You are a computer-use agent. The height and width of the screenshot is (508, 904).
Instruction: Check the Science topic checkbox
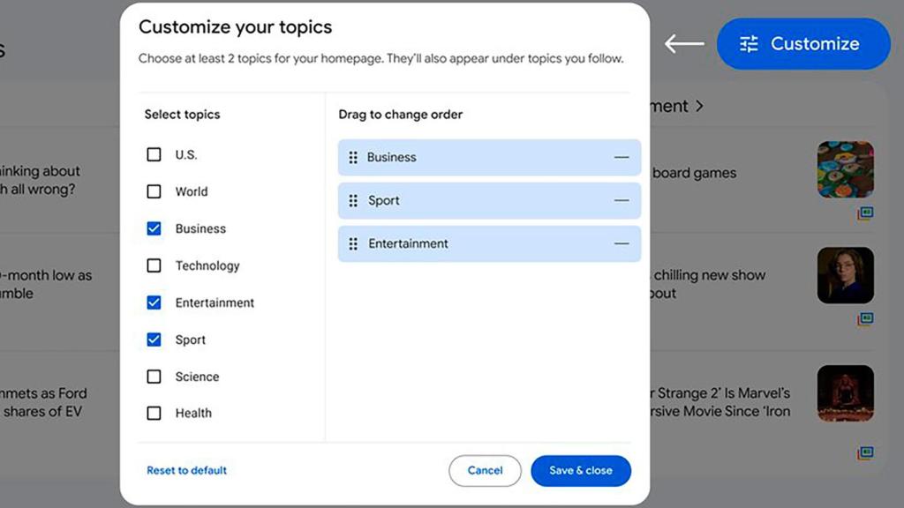[x=154, y=377]
